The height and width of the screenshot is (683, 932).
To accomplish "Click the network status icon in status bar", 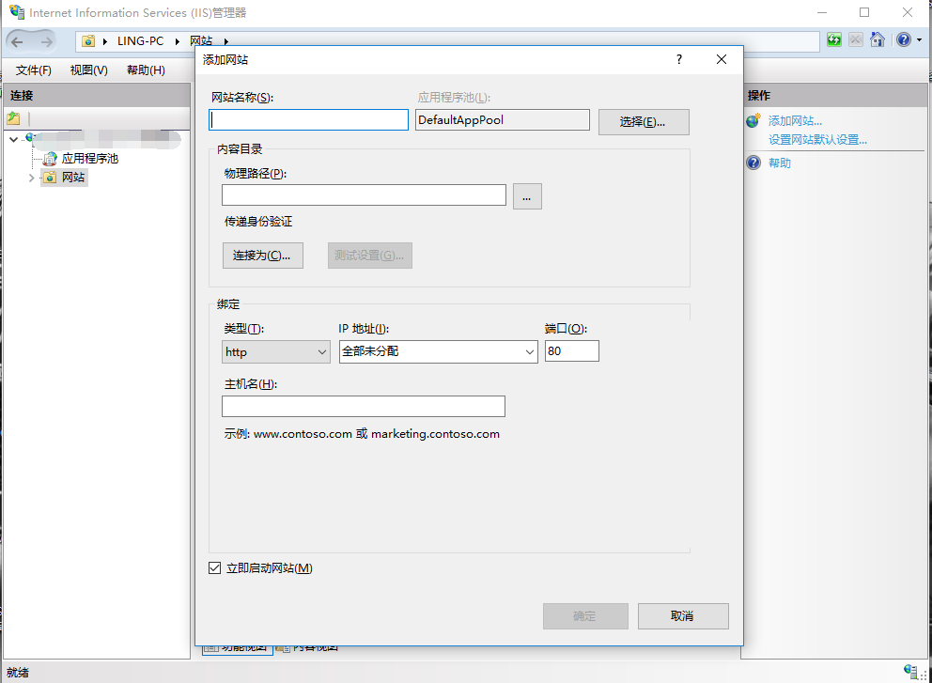I will pyautogui.click(x=910, y=671).
